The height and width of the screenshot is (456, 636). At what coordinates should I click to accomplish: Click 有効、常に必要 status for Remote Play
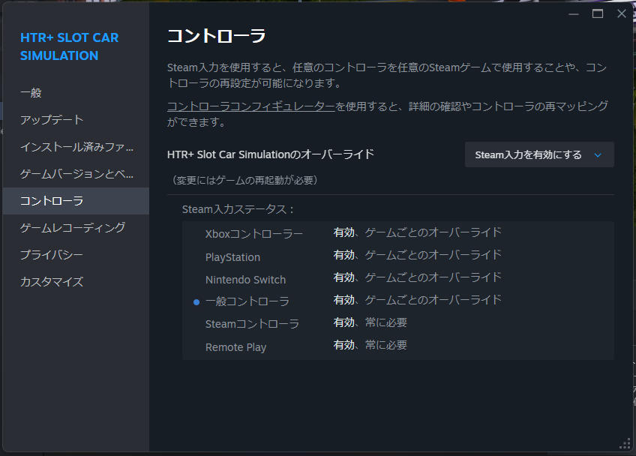coord(370,345)
